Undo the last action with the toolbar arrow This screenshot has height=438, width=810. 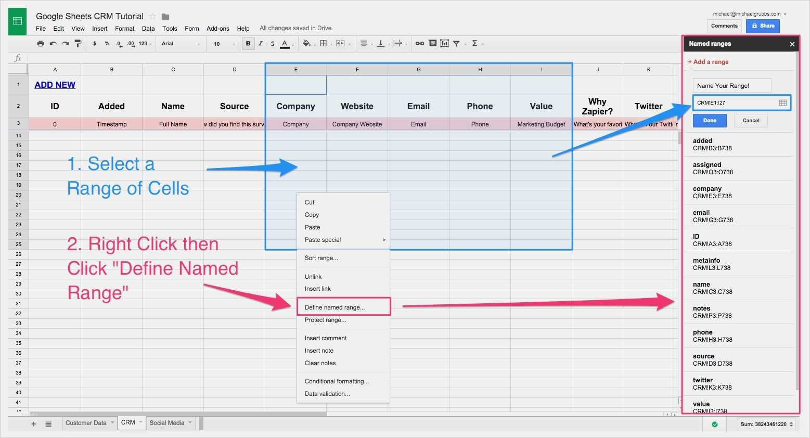(x=53, y=44)
